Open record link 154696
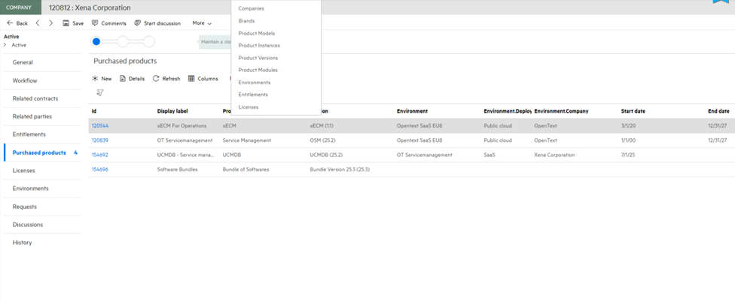Screen dimensions: 735x302 (x=99, y=170)
